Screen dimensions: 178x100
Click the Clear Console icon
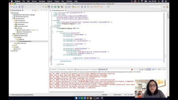coord(140,69)
